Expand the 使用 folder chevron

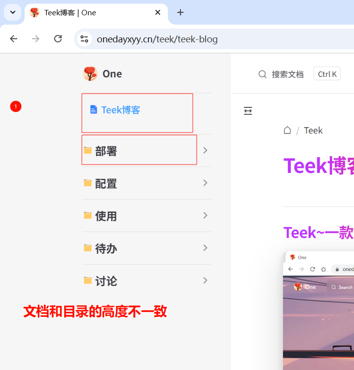point(205,215)
